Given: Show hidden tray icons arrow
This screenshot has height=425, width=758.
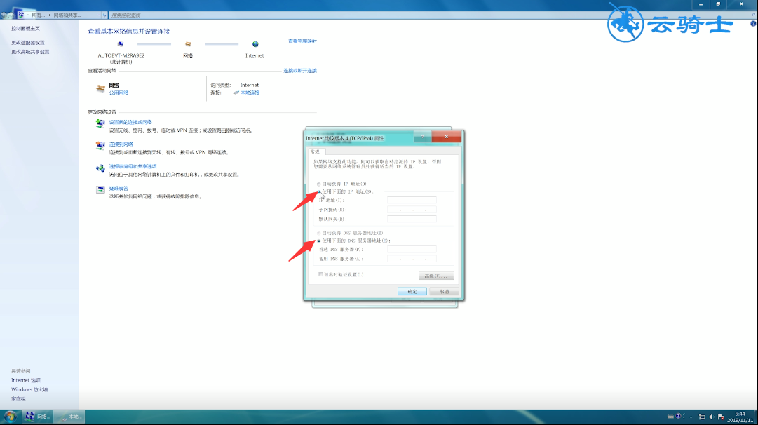Looking at the screenshot, I should pyautogui.click(x=691, y=417).
